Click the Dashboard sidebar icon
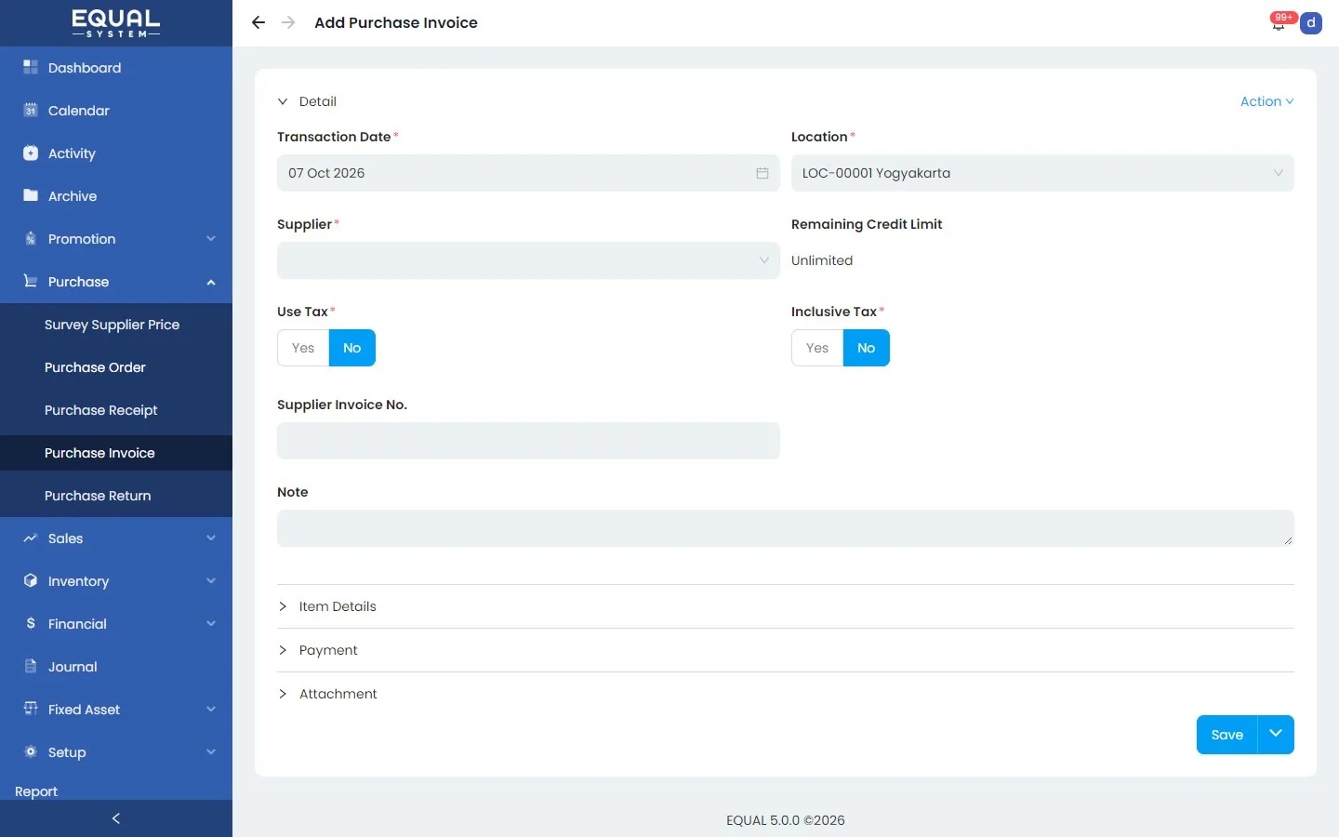This screenshot has height=837, width=1339. coord(31,67)
